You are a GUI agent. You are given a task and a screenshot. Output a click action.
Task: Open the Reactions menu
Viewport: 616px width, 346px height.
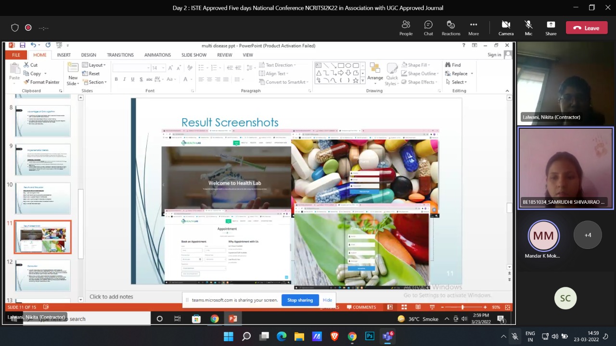(x=451, y=28)
